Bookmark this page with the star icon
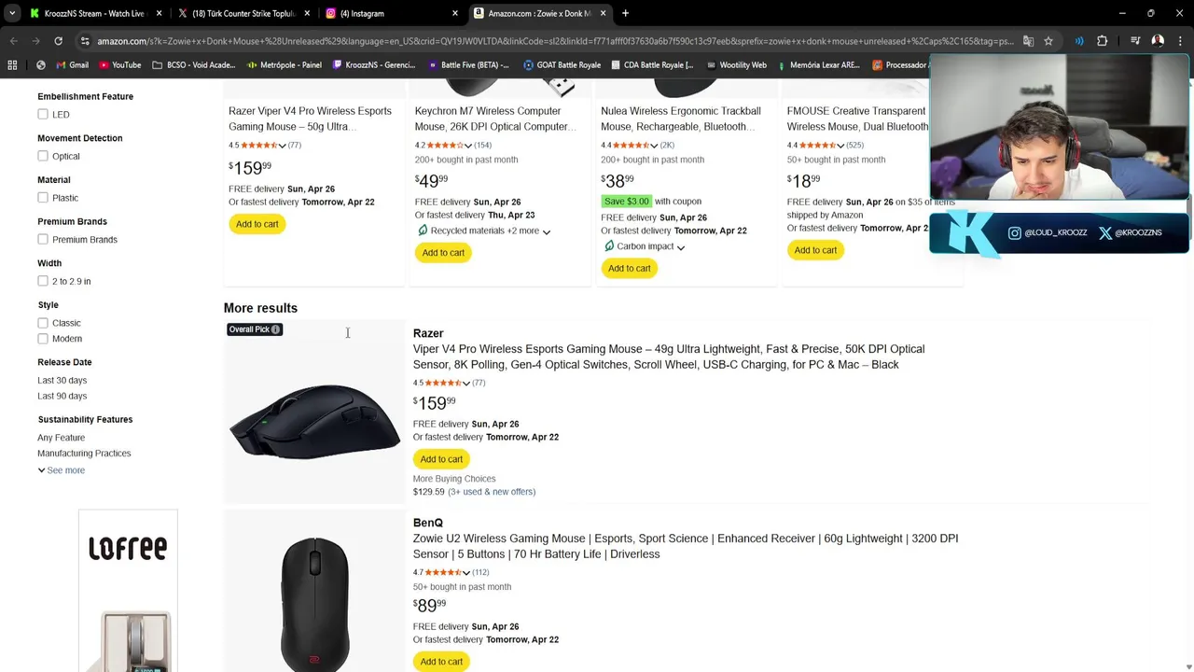 coord(1048,41)
